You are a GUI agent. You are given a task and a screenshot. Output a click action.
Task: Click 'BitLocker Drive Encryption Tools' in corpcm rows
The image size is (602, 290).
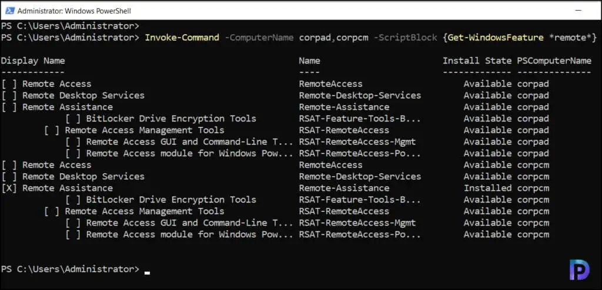point(171,200)
